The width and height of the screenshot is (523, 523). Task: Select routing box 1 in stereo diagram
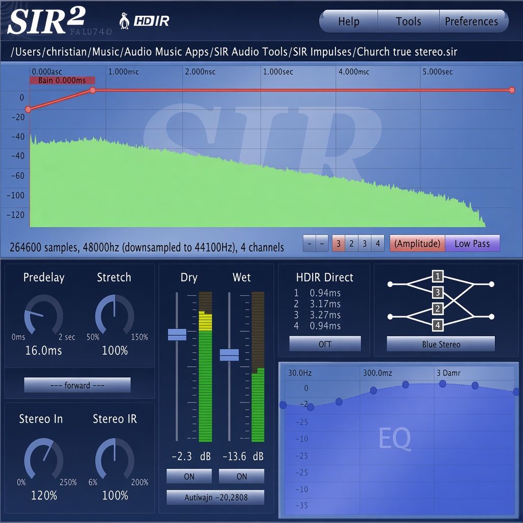[438, 276]
